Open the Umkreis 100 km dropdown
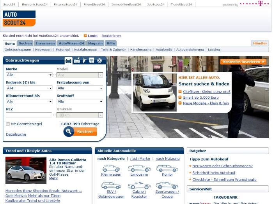The image size is (273, 204). [80, 115]
